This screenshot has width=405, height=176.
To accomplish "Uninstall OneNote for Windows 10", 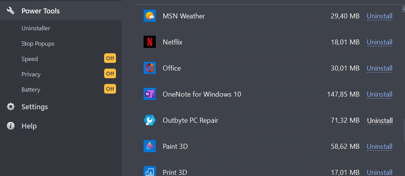I will click(379, 94).
